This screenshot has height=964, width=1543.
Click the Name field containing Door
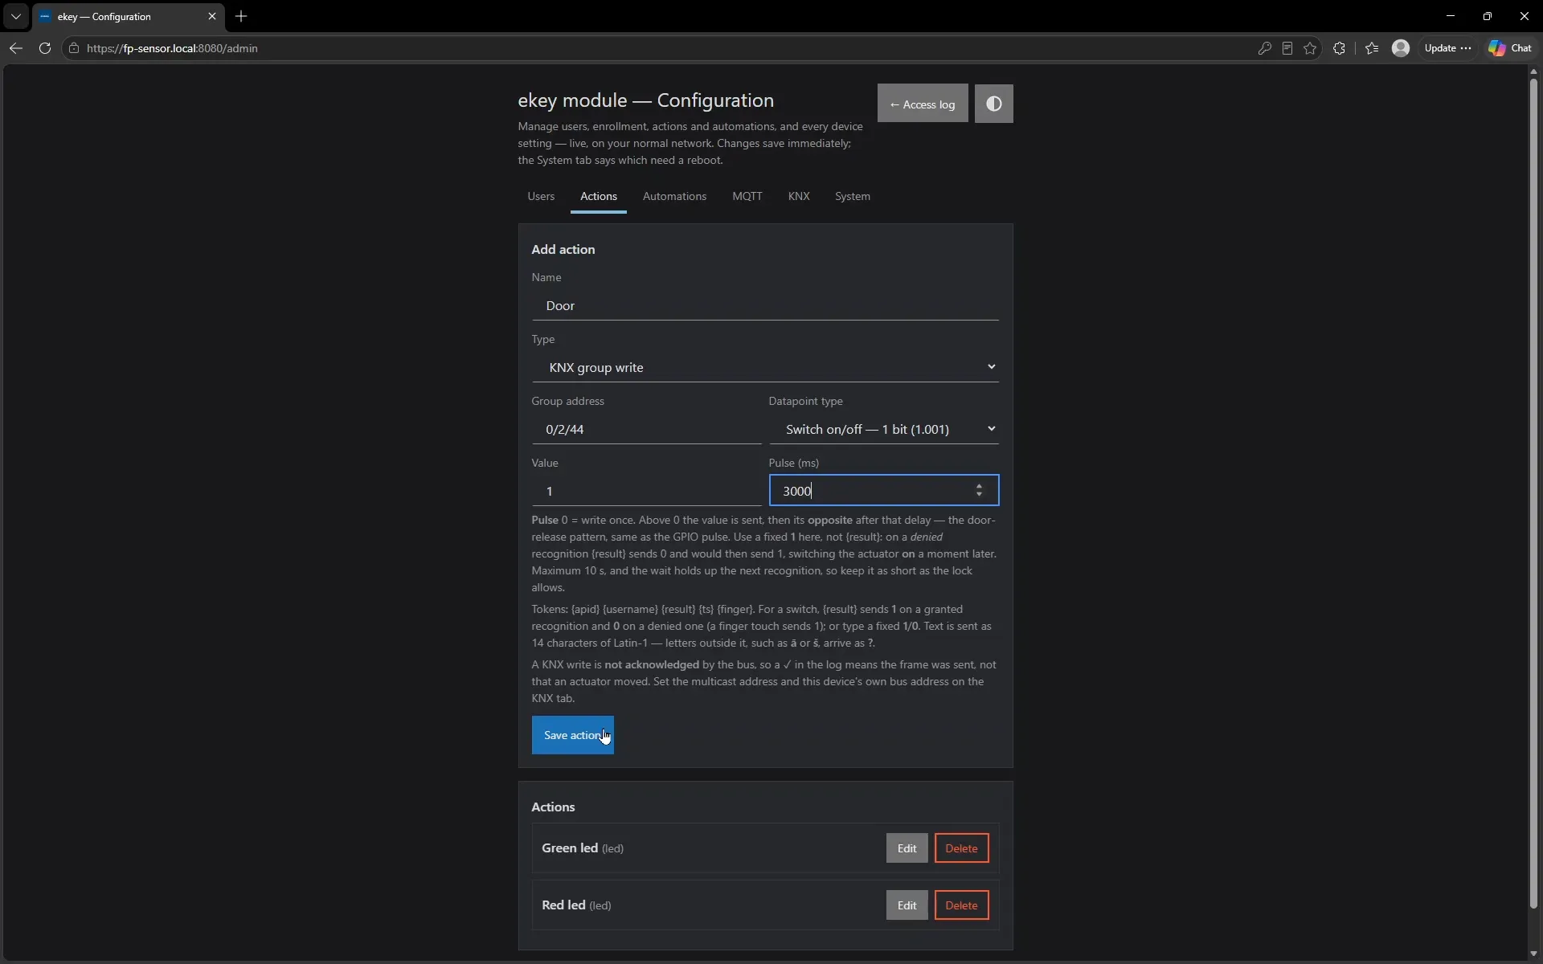point(765,305)
